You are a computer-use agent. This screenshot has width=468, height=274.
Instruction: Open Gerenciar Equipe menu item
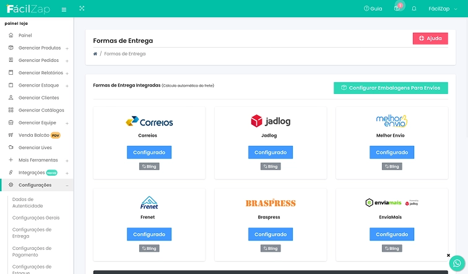coord(37,122)
